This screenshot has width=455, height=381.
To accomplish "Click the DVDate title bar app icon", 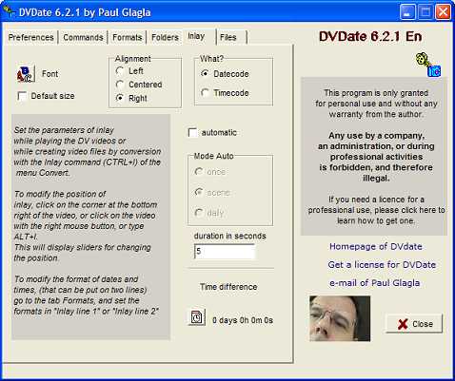I will (9, 11).
